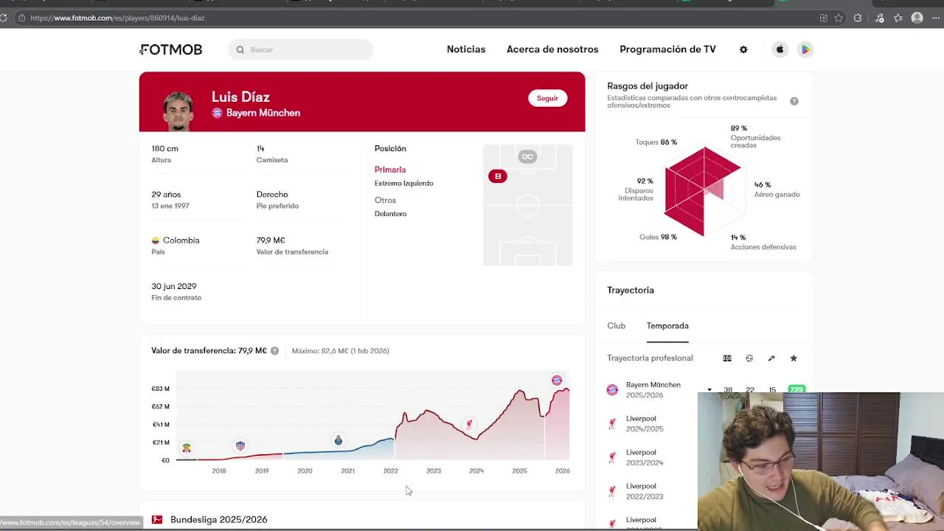944x531 pixels.
Task: Switch to the Club tab
Action: point(617,326)
